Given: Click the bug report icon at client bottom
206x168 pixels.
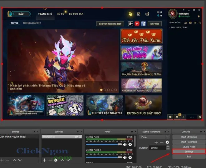Looking at the screenshot, I should tap(200, 117).
